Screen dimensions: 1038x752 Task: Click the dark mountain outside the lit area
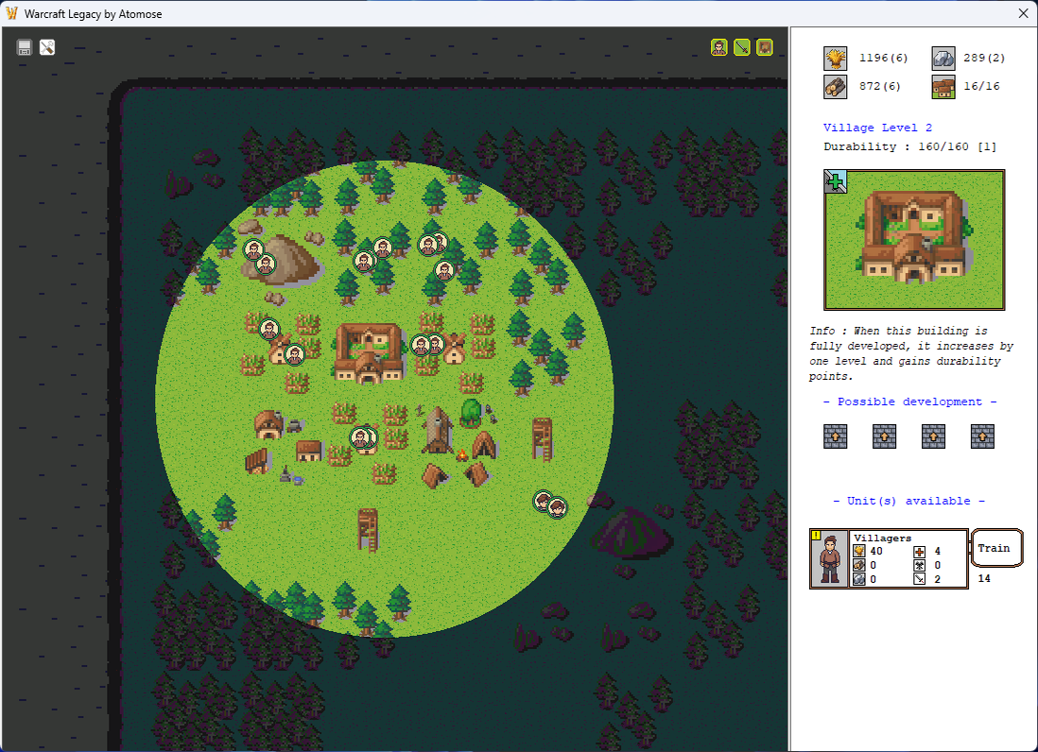tap(631, 533)
